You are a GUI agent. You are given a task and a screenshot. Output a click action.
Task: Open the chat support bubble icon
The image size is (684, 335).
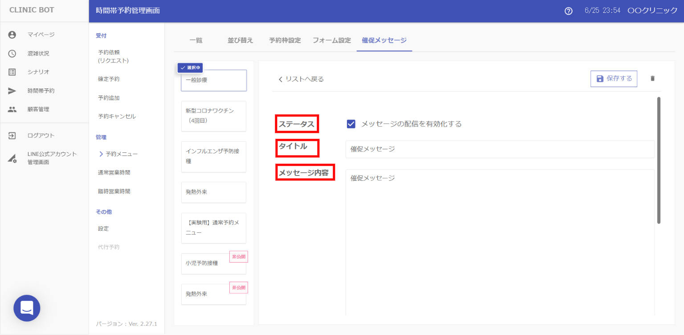pyautogui.click(x=27, y=308)
